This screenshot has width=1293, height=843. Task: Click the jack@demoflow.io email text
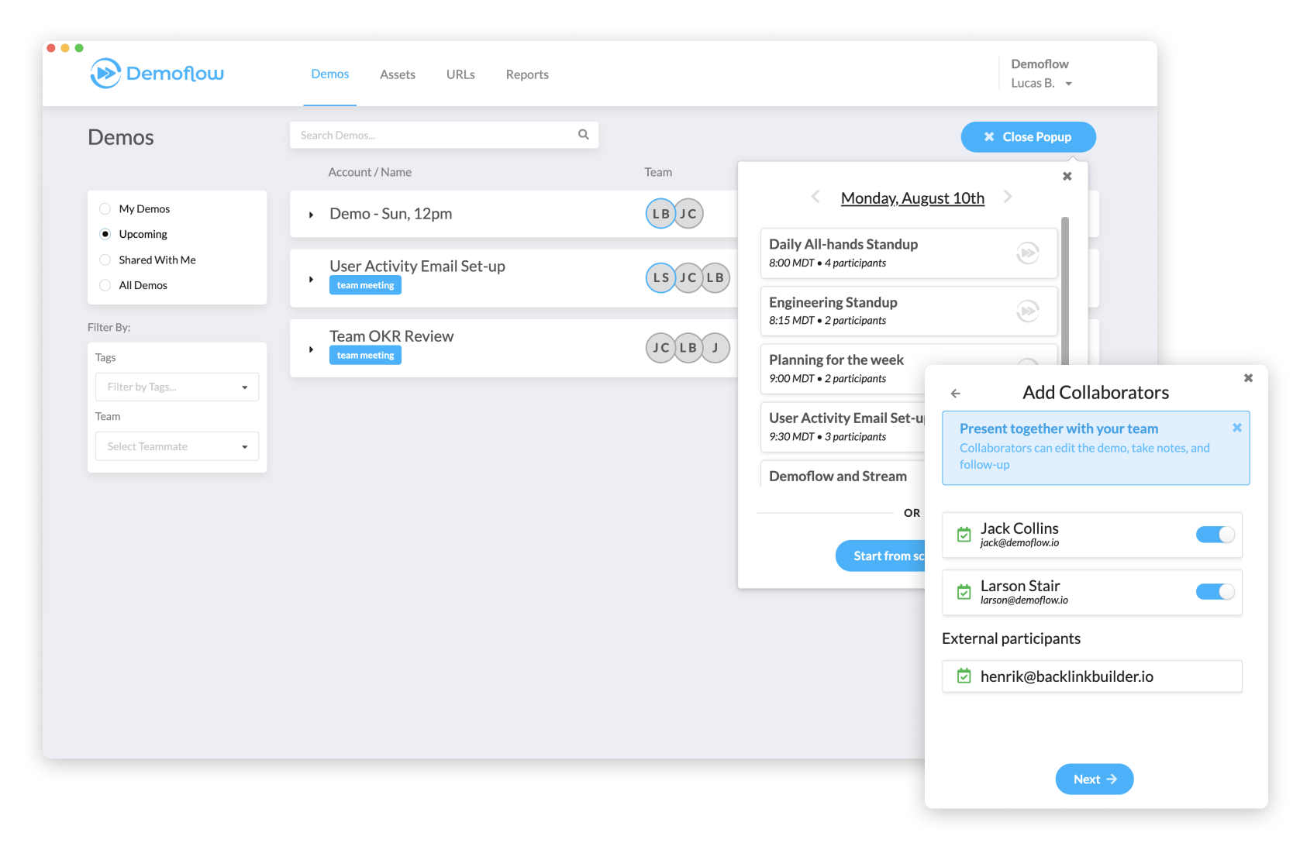(x=1019, y=543)
